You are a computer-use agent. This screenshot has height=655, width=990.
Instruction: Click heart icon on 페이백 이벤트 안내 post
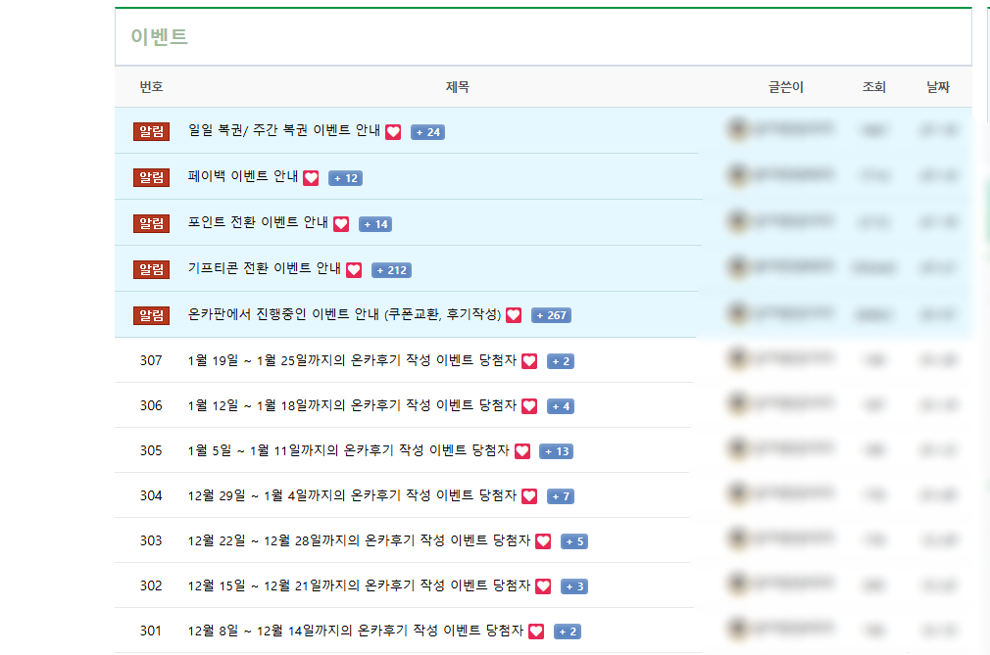311,178
